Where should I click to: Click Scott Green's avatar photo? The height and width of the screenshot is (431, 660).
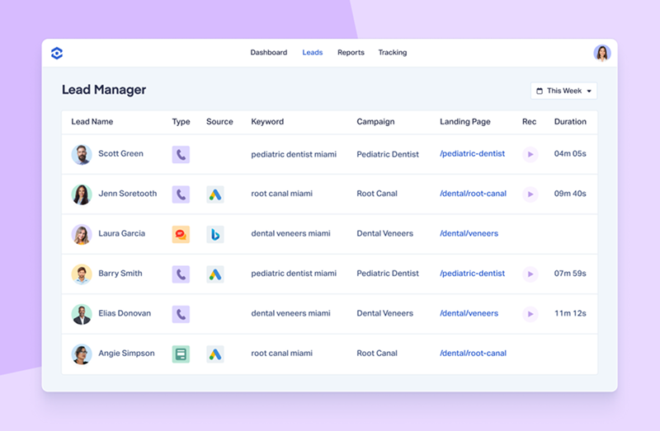point(82,154)
